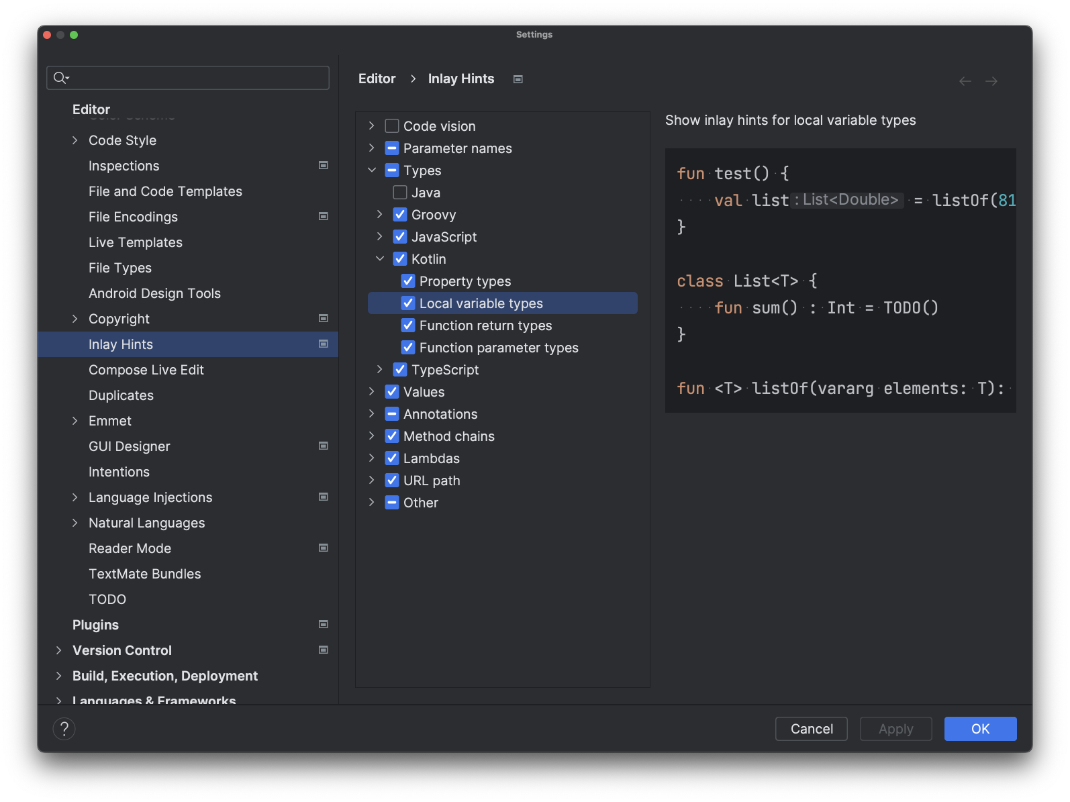Collapse the Types node
This screenshot has width=1070, height=802.
pos(372,170)
